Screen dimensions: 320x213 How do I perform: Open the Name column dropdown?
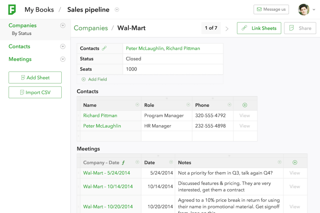(x=137, y=105)
